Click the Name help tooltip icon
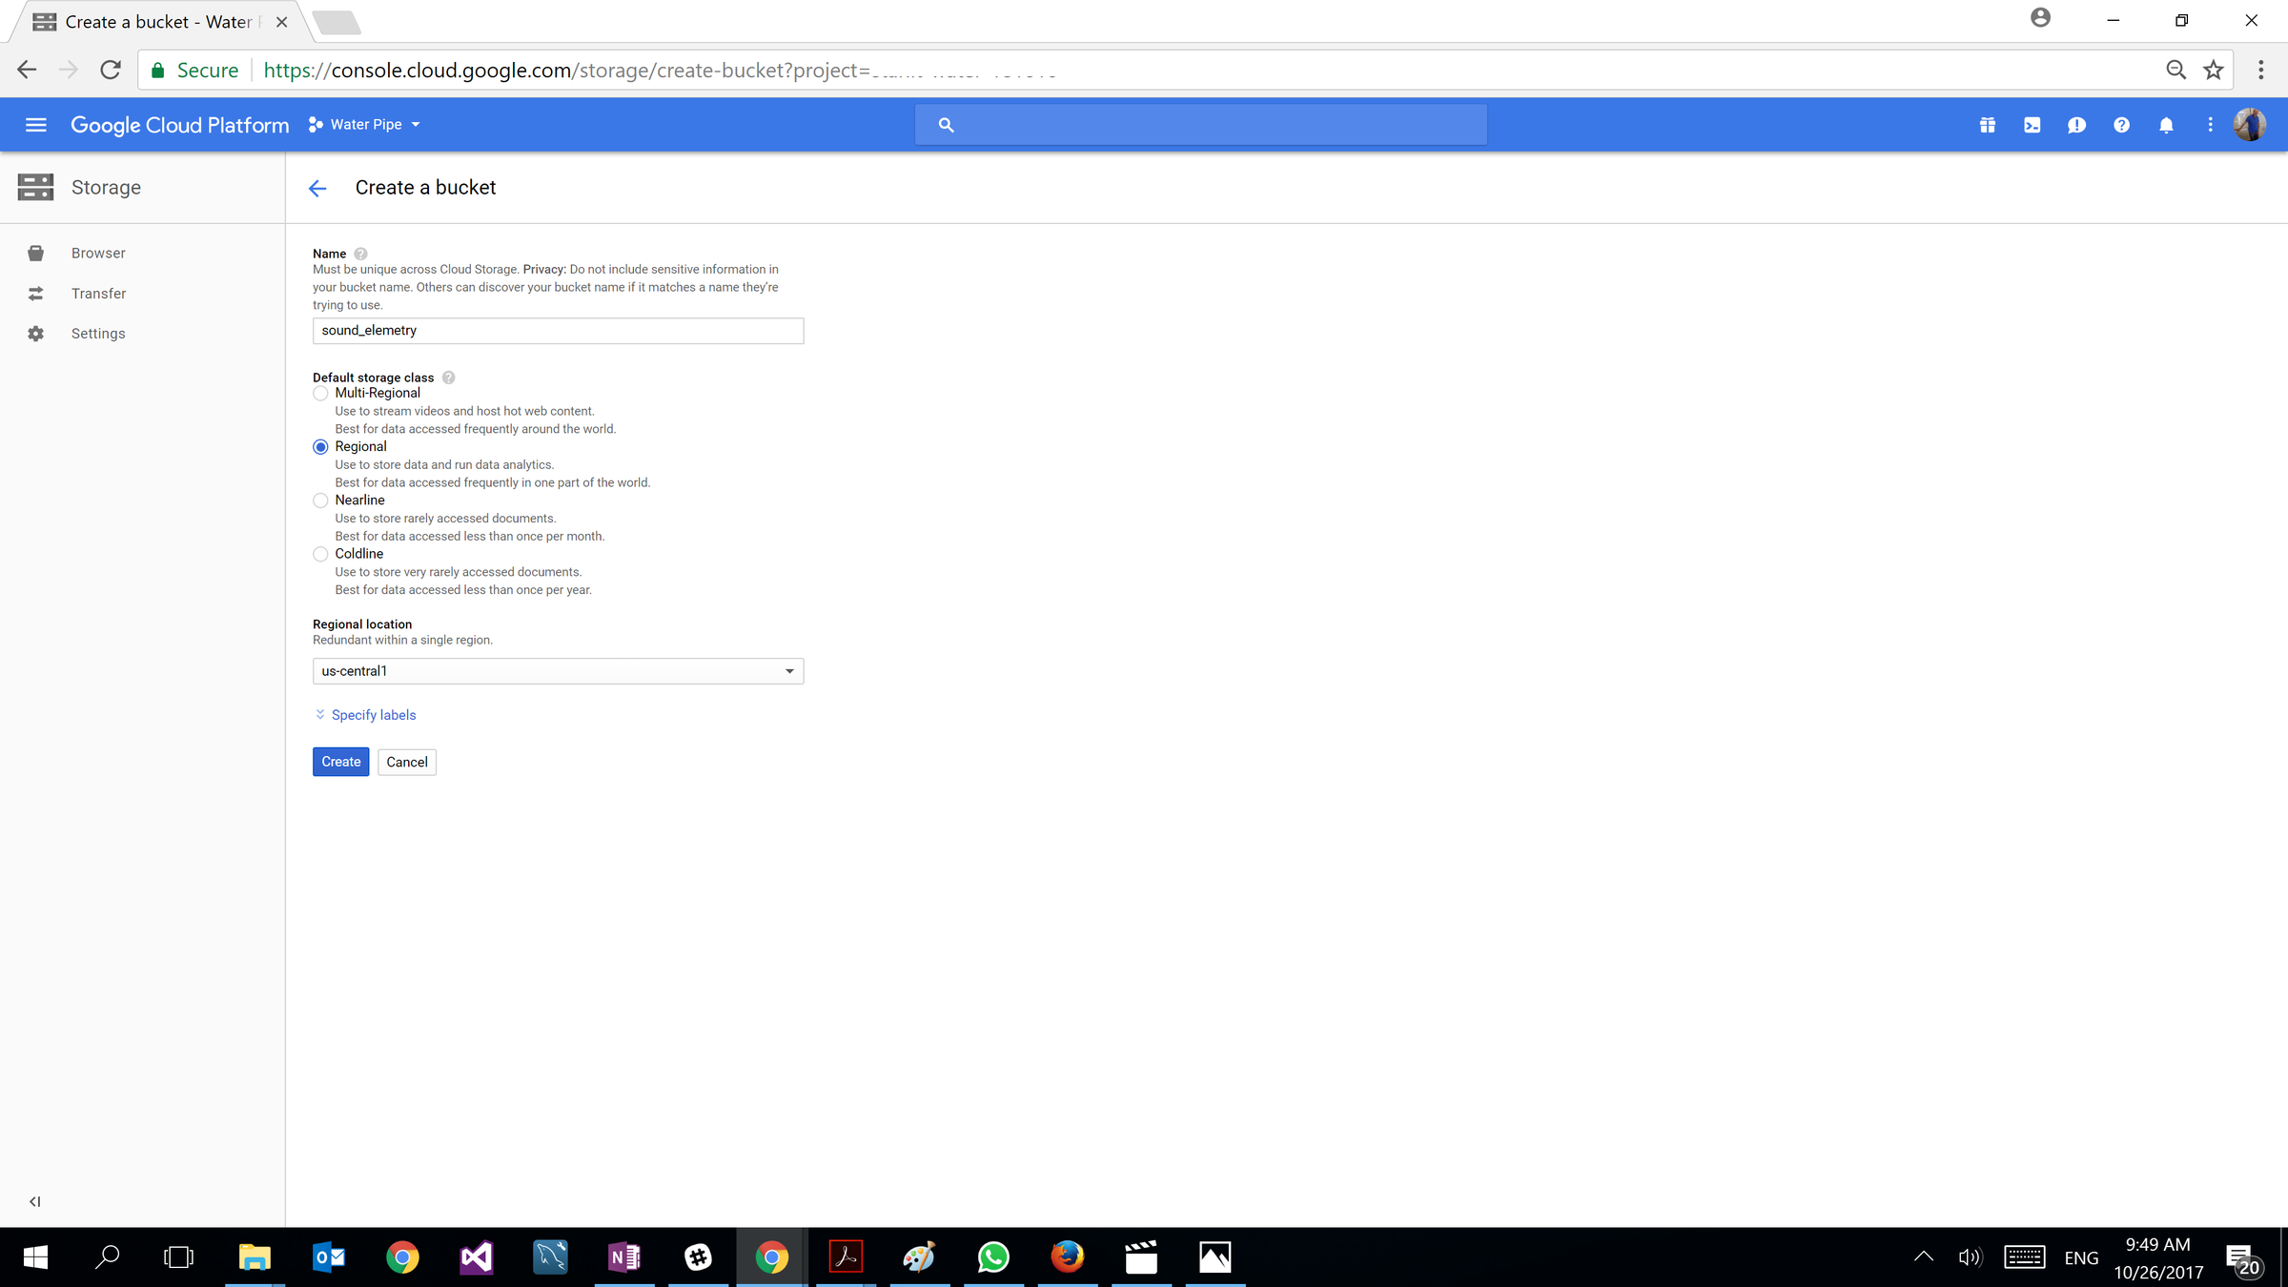Image resolution: width=2288 pixels, height=1287 pixels. click(x=360, y=254)
